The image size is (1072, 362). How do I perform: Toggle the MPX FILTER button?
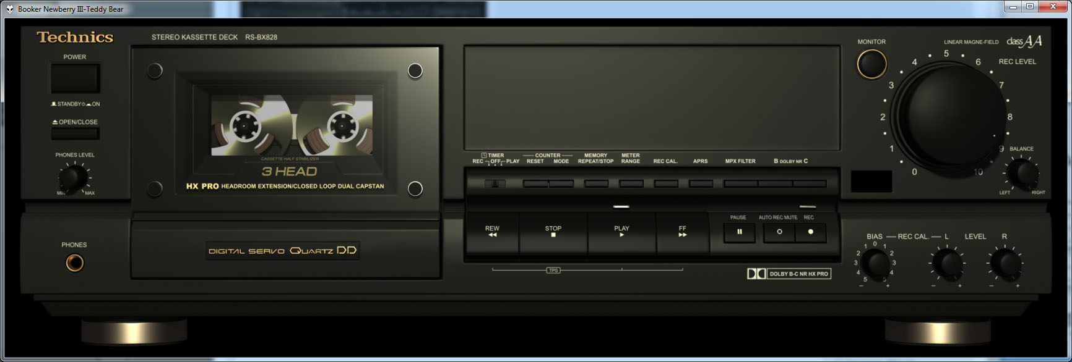(741, 183)
